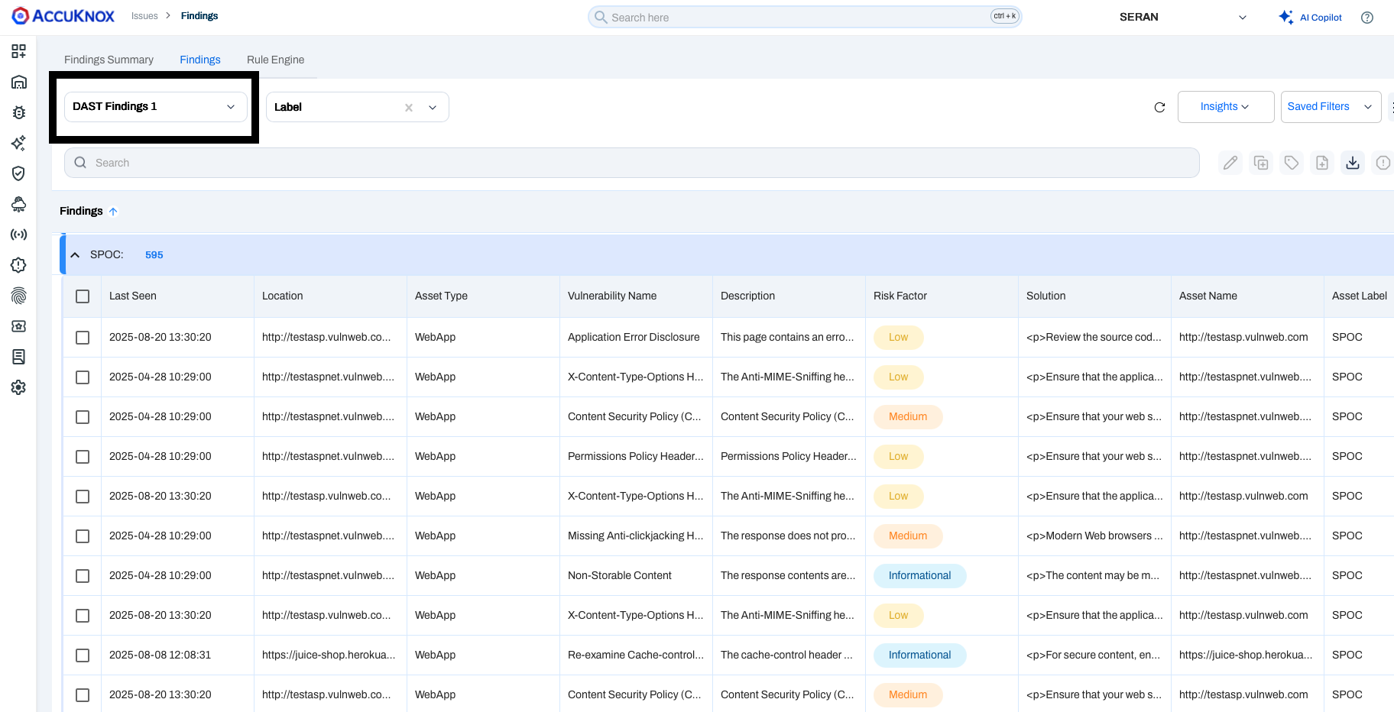Select the Non-Storable Content row checkbox
This screenshot has width=1394, height=712.
tap(83, 576)
